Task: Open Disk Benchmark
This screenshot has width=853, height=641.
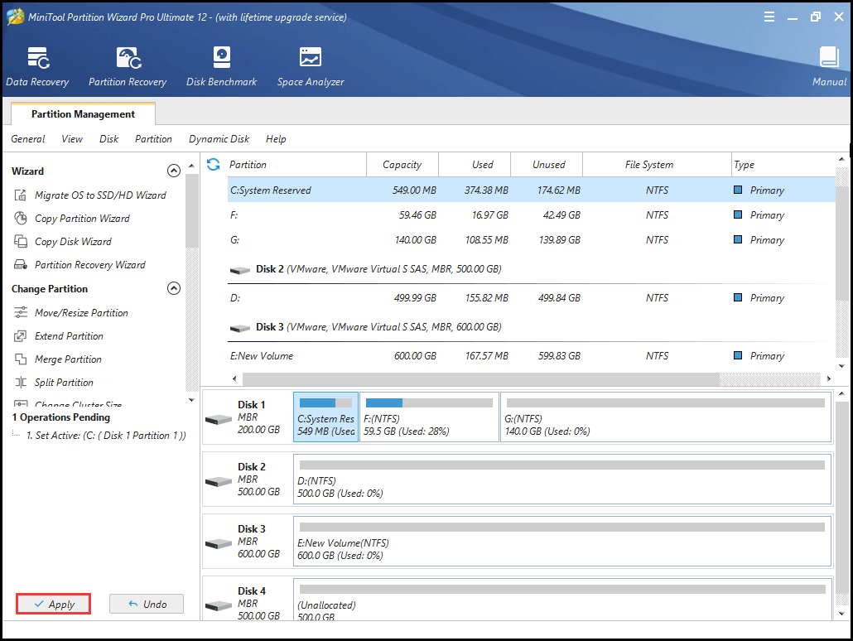Action: [x=221, y=65]
